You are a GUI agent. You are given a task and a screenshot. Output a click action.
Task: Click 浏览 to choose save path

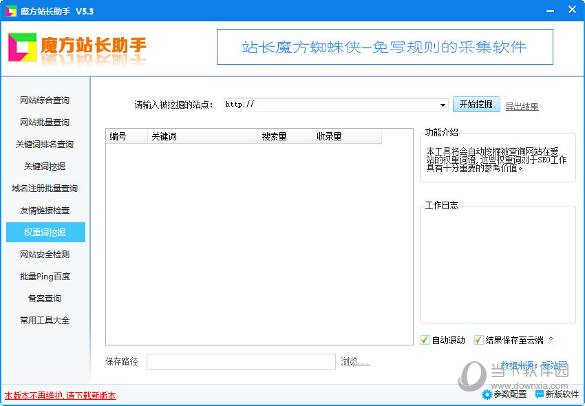(355, 362)
